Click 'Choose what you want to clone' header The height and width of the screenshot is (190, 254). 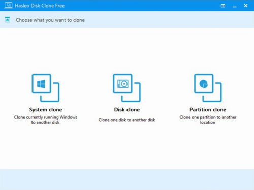click(x=50, y=20)
